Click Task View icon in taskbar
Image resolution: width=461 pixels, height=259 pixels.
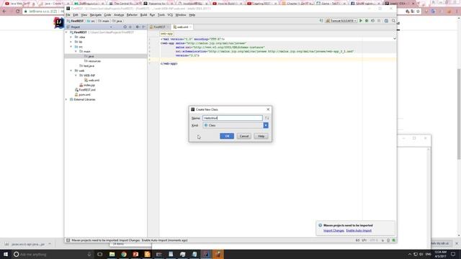click(100, 254)
